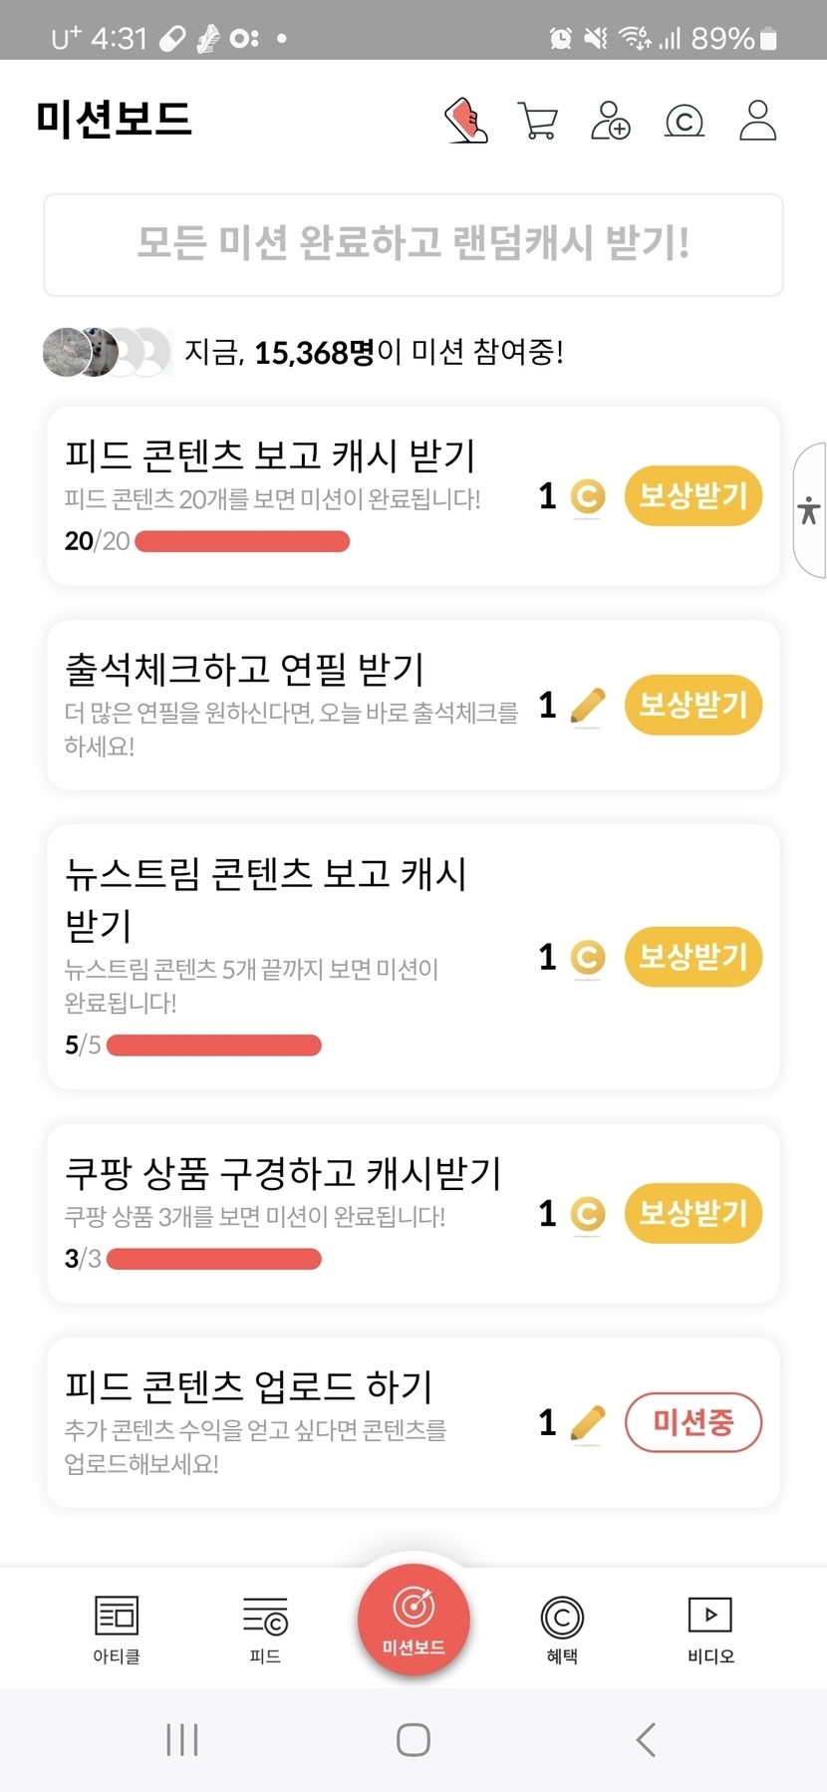Tap the participant avatars thumbnail
827x1792 pixels.
click(107, 352)
